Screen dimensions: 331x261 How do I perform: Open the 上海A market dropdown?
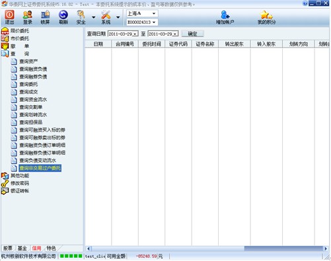[154, 13]
